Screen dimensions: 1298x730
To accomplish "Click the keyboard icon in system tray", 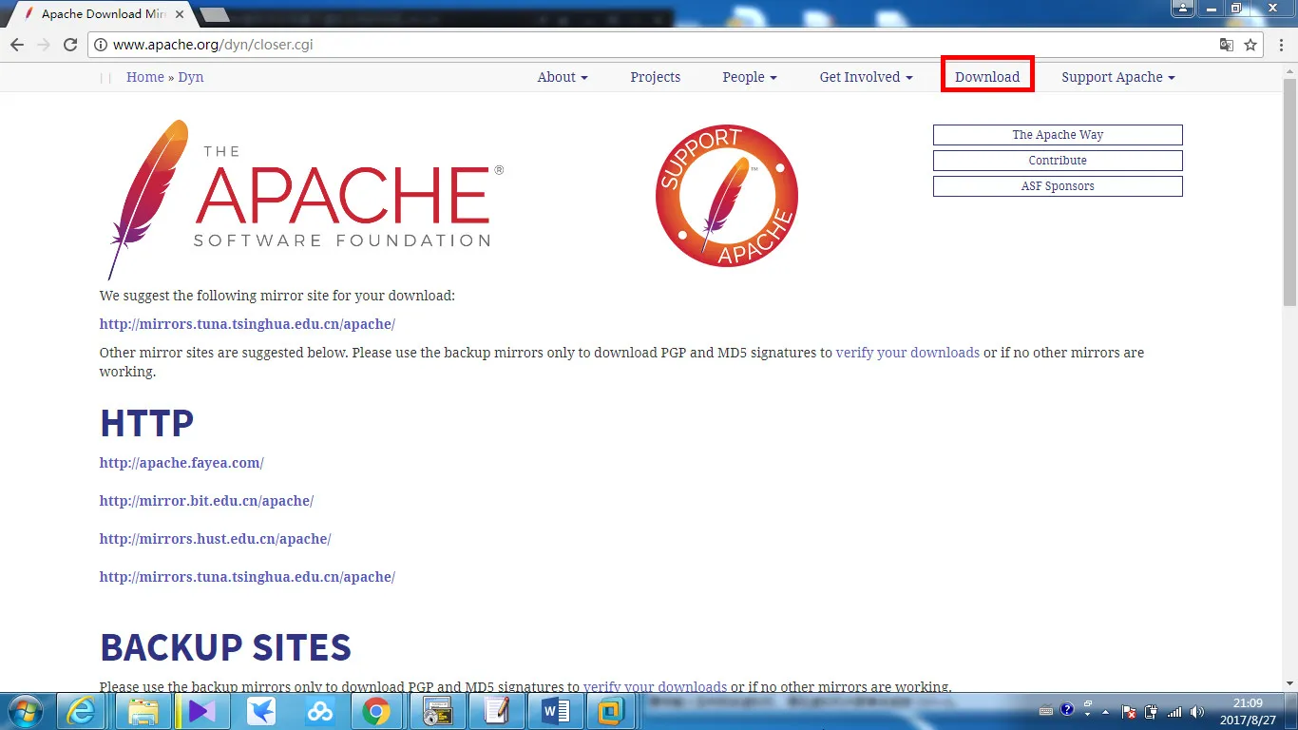I will [x=1046, y=711].
